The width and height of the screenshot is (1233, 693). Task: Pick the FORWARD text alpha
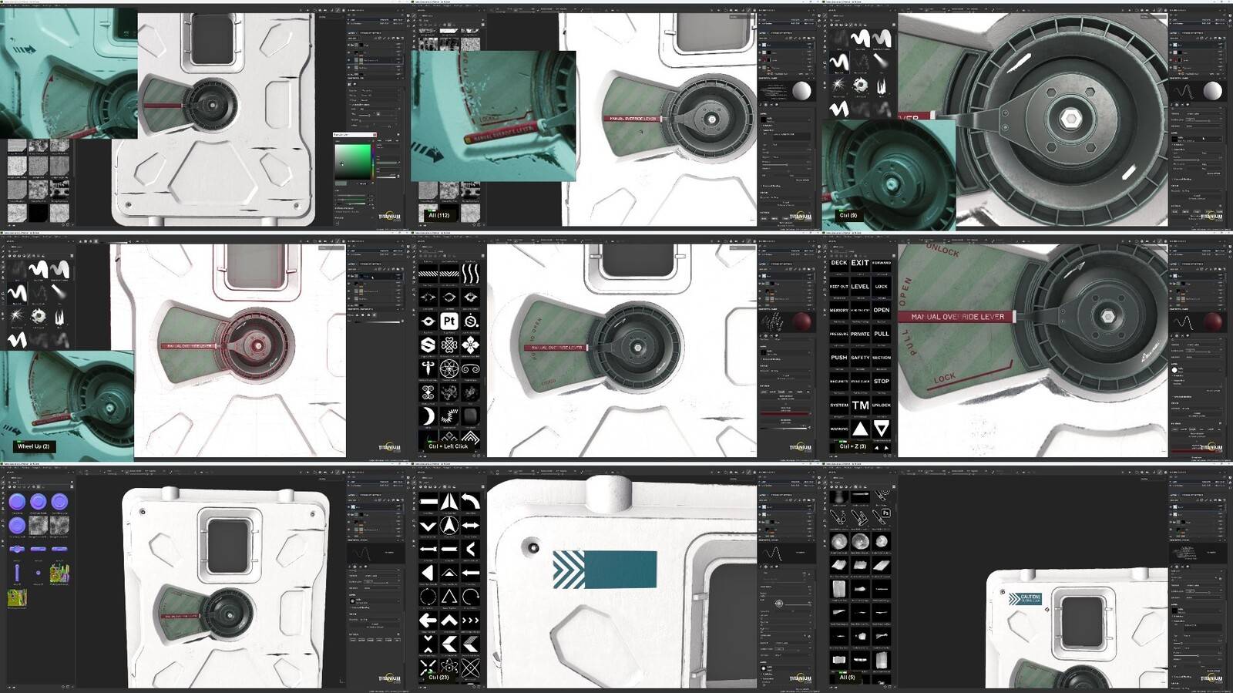tap(882, 263)
